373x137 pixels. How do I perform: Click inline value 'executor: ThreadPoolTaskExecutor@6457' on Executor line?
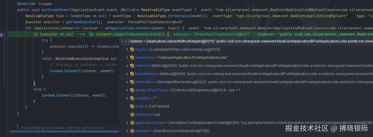[145, 22]
